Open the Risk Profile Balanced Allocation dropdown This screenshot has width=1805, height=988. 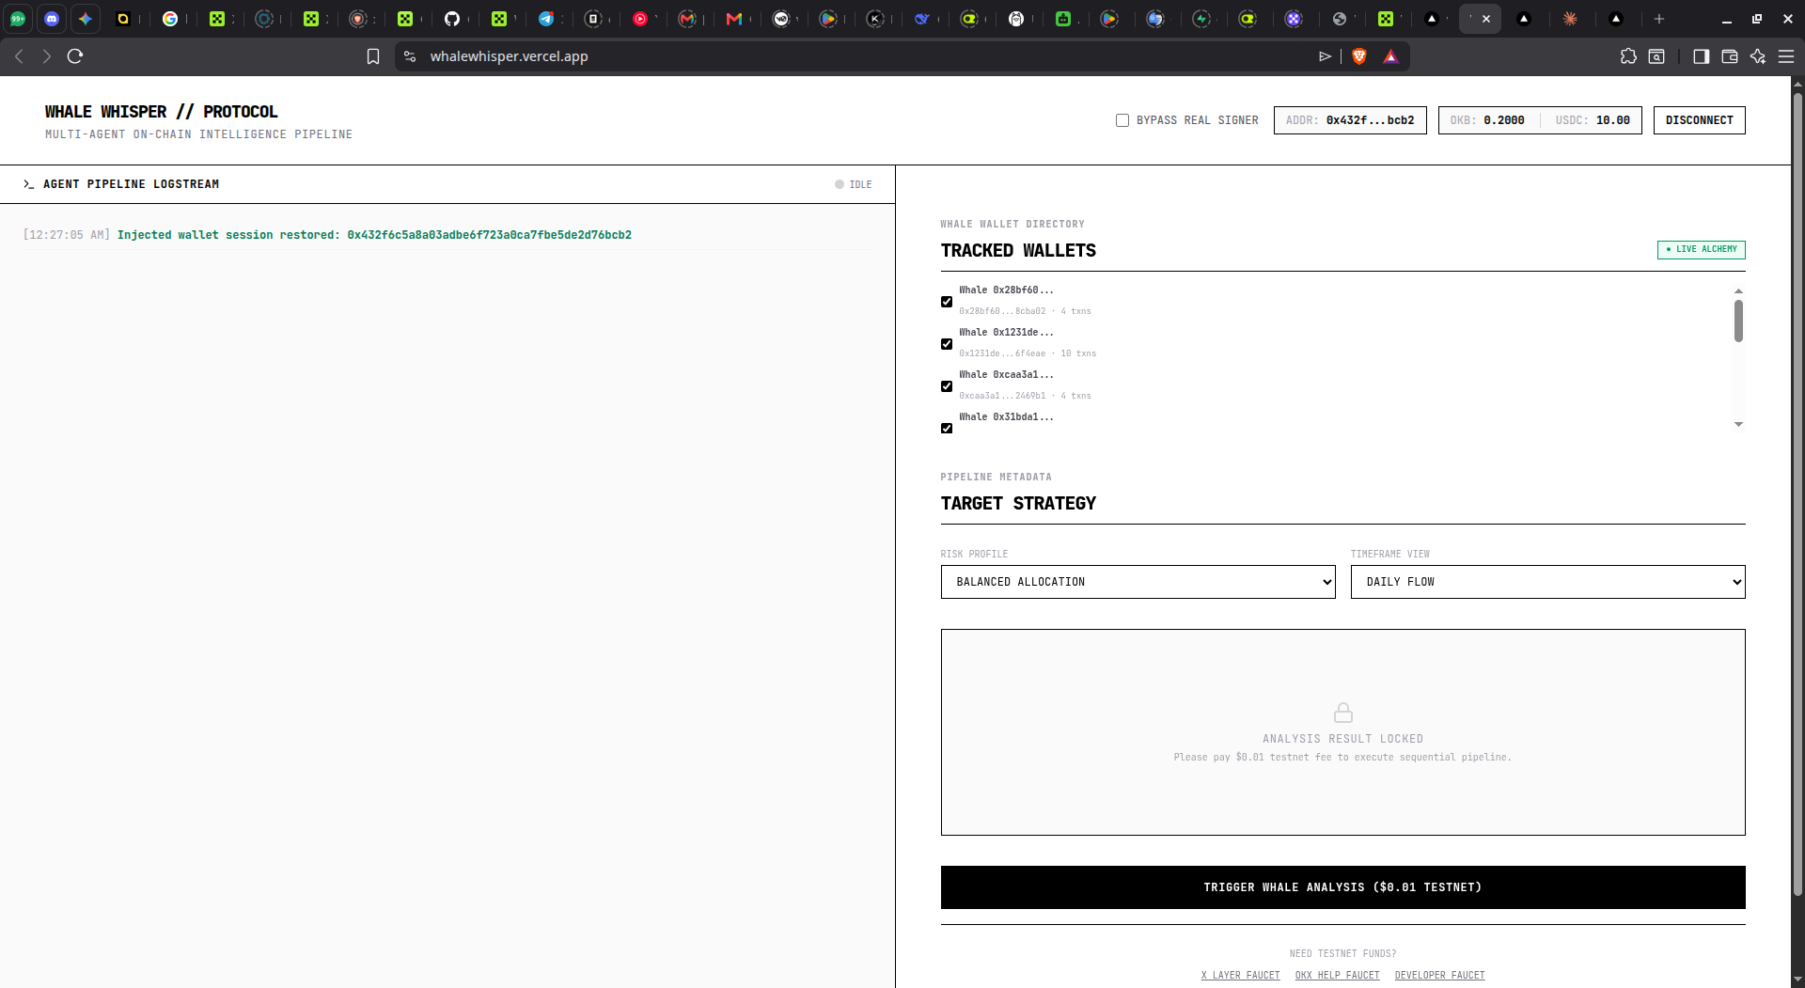click(1138, 582)
